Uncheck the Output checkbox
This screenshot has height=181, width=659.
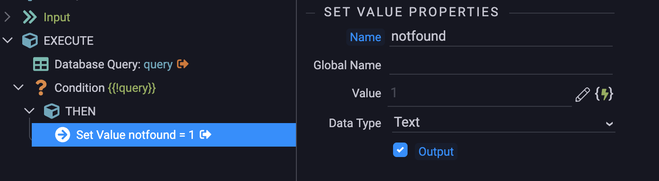click(400, 150)
